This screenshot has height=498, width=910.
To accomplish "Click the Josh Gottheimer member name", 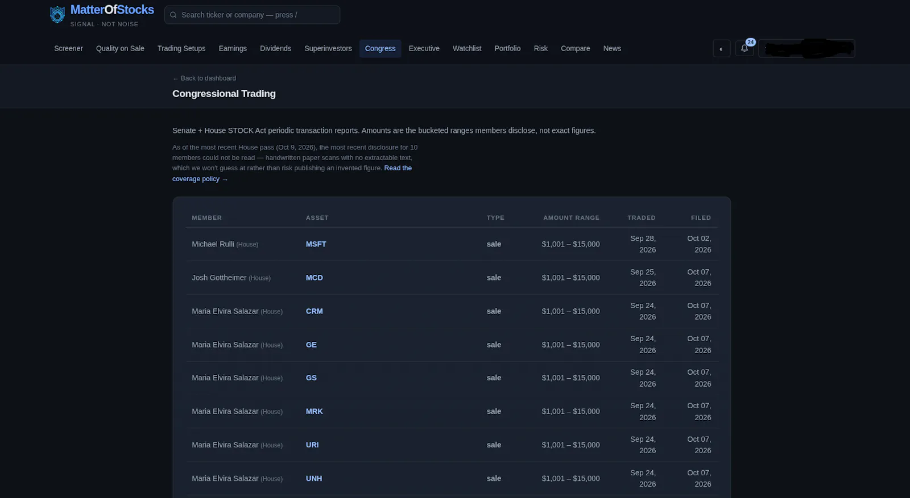I will coord(219,278).
